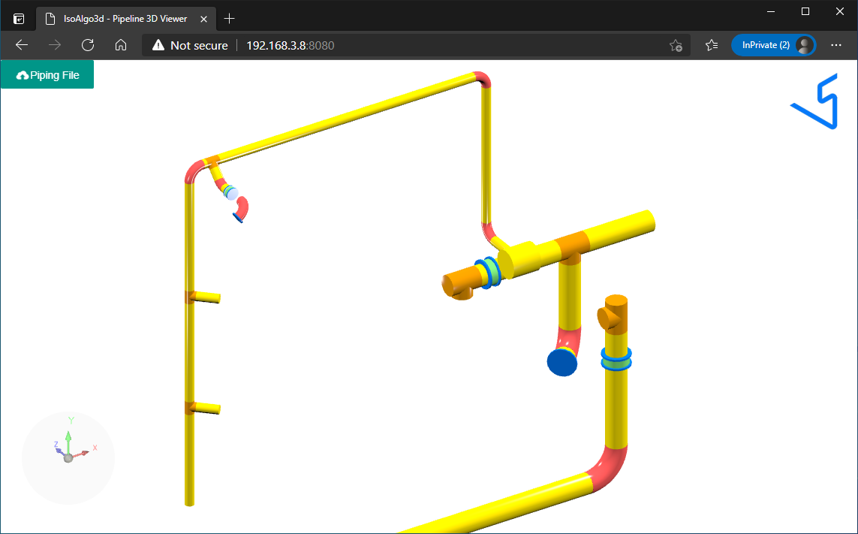Click the Not secure warning icon
This screenshot has width=858, height=534.
(x=158, y=46)
